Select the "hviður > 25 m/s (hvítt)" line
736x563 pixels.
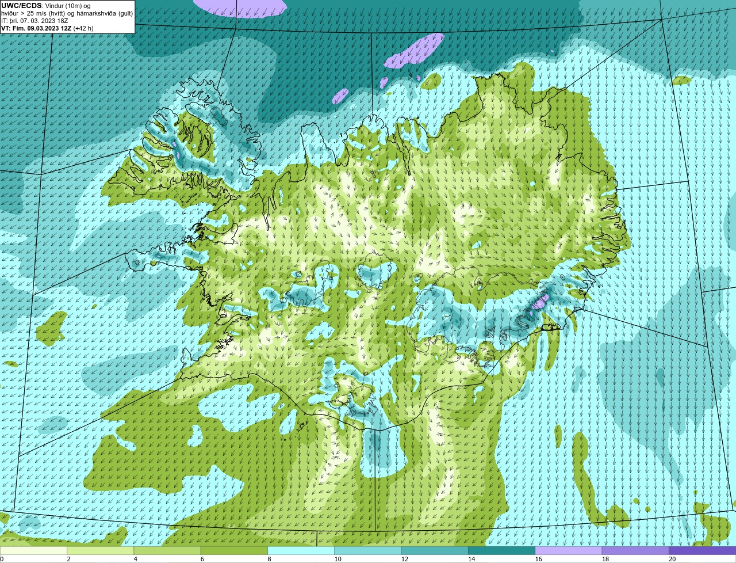pyautogui.click(x=33, y=13)
